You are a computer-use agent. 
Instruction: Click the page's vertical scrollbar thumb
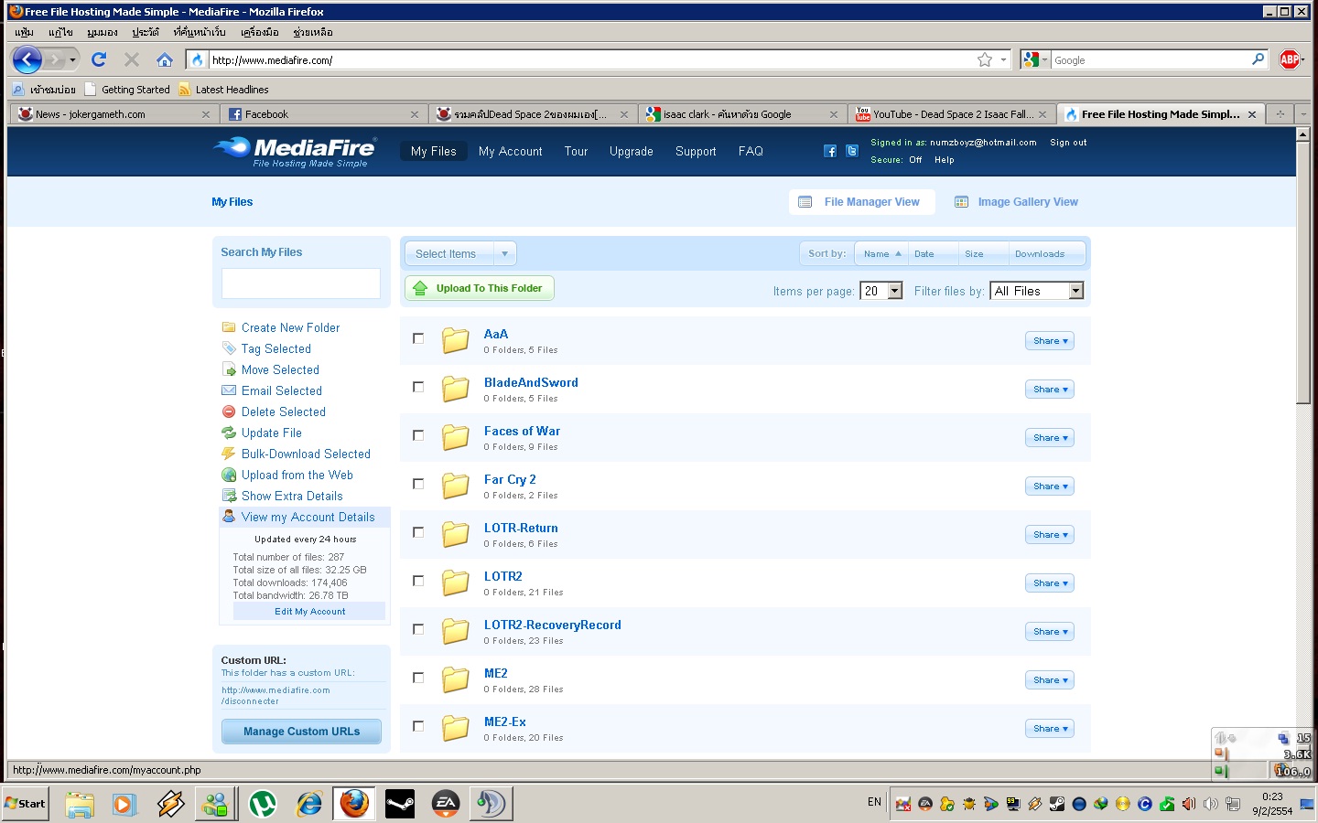[x=1303, y=273]
